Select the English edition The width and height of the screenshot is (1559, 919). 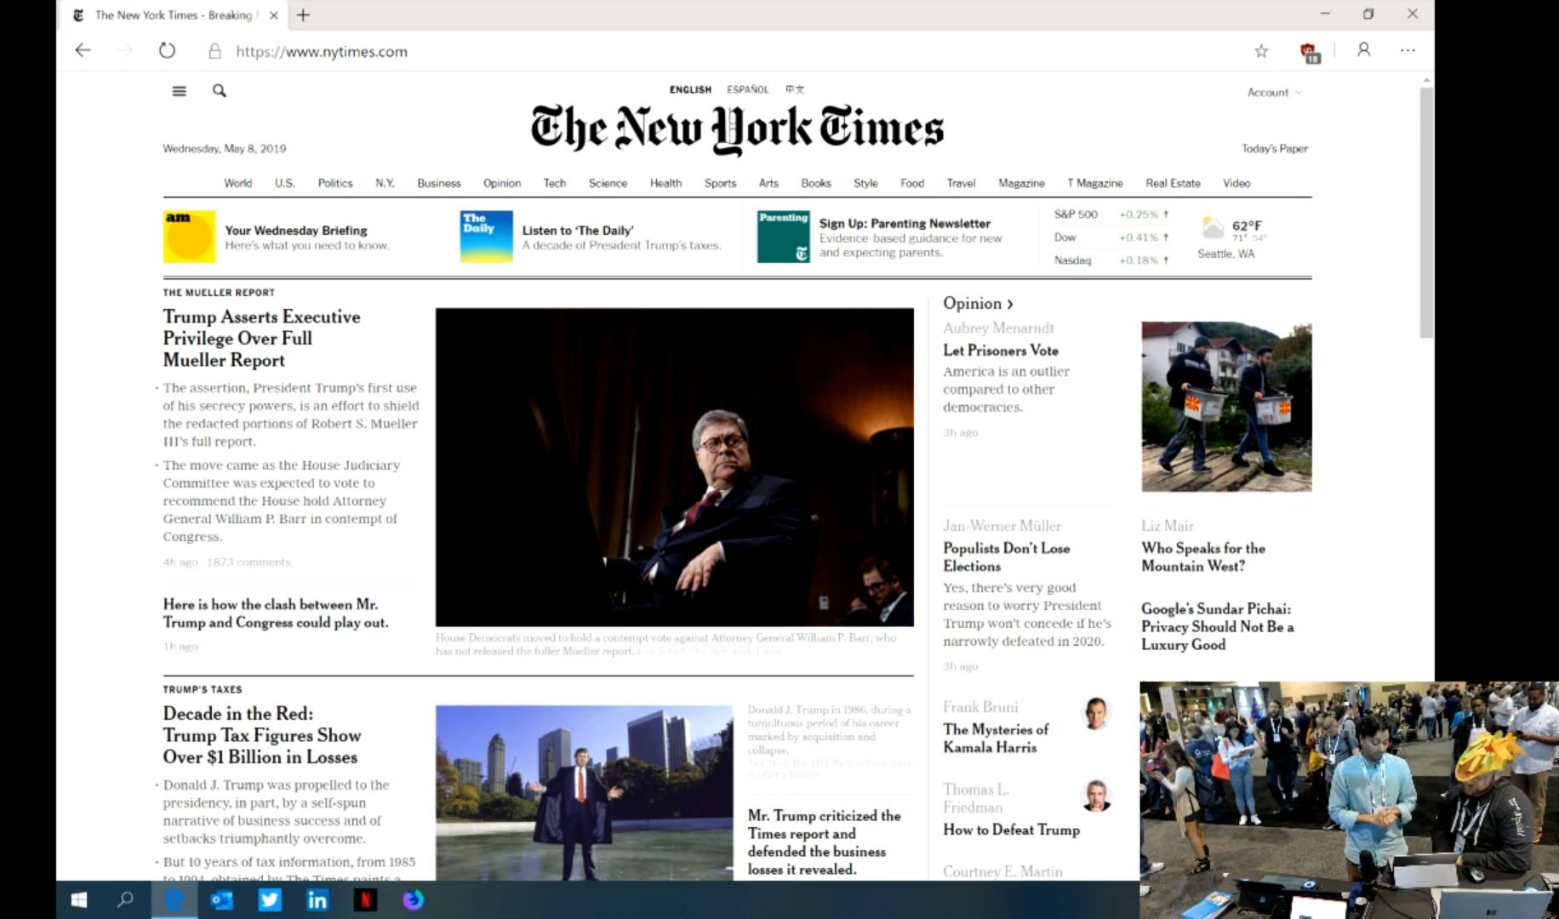(690, 89)
